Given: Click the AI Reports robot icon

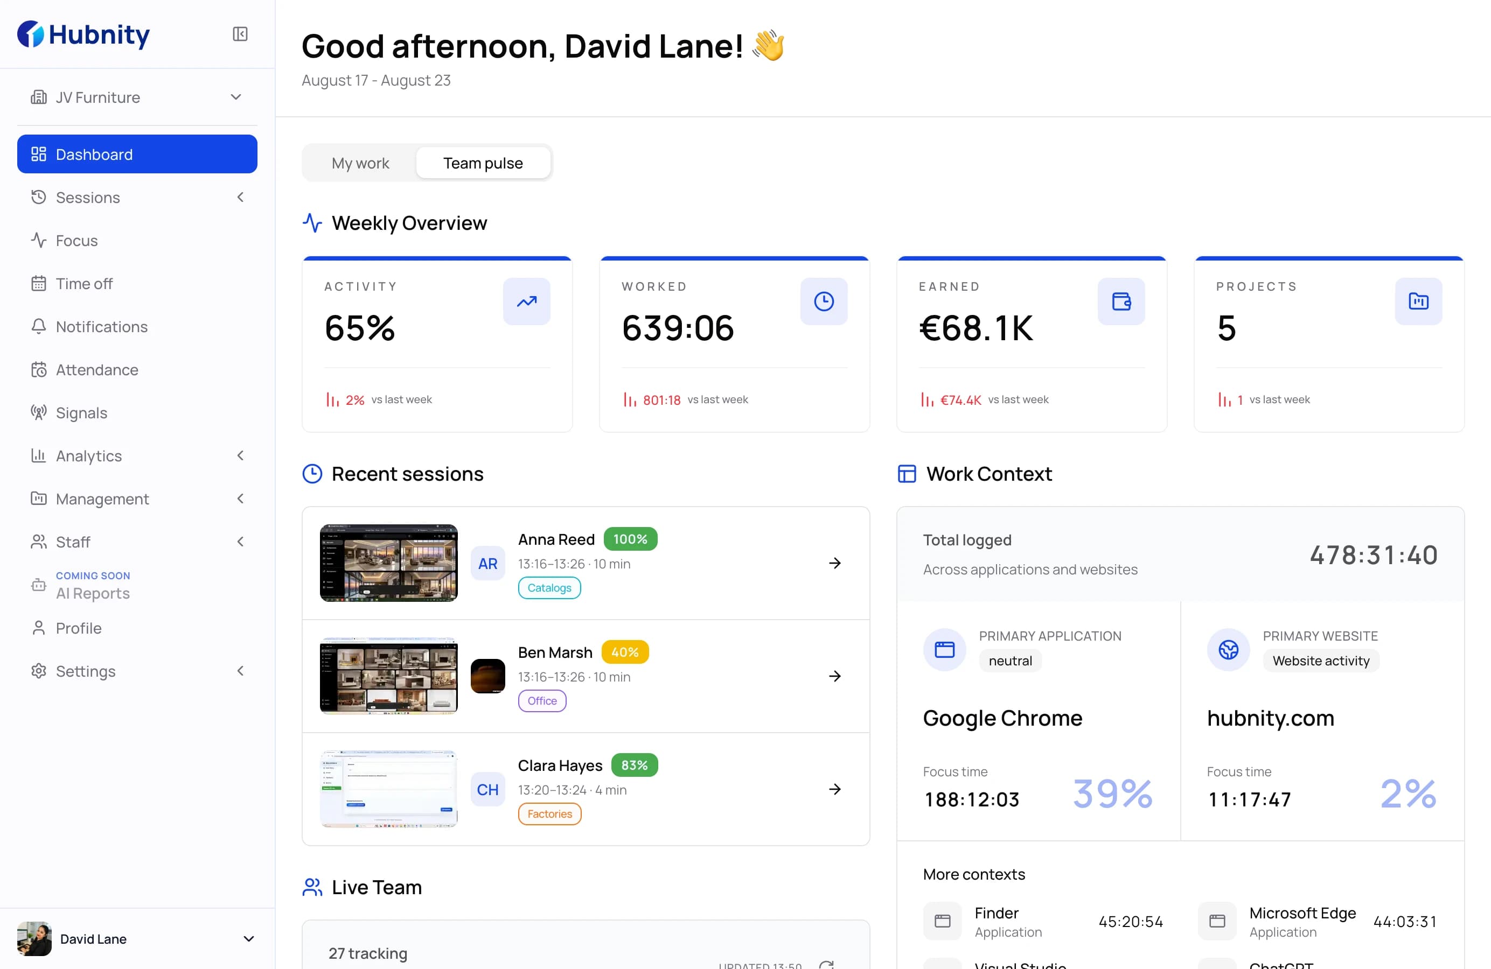Looking at the screenshot, I should pyautogui.click(x=39, y=585).
